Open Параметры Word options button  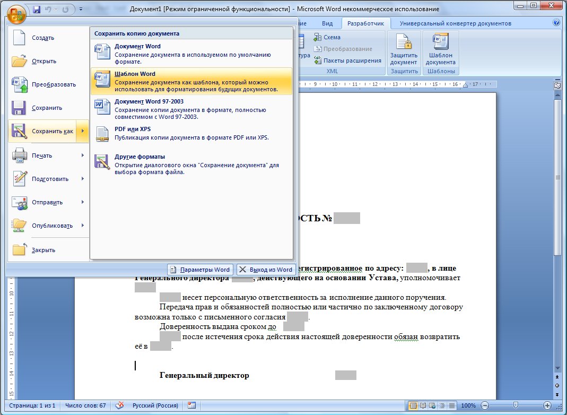[200, 270]
